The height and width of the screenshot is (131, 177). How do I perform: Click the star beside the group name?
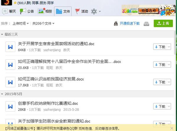pyautogui.click(x=15, y=3)
